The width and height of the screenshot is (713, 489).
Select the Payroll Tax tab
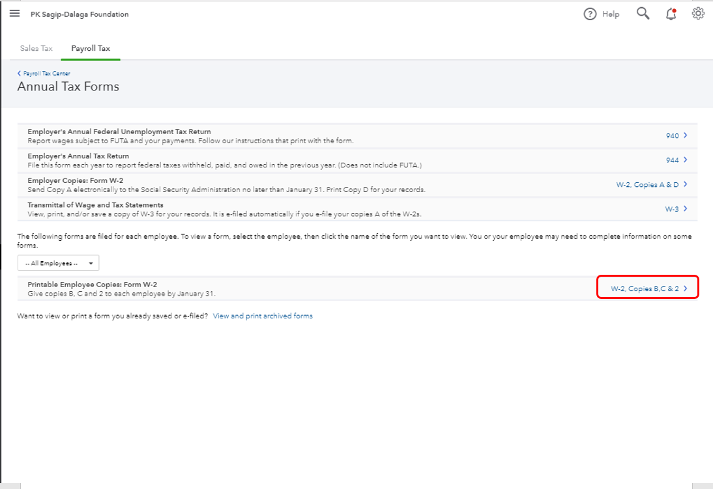[90, 48]
